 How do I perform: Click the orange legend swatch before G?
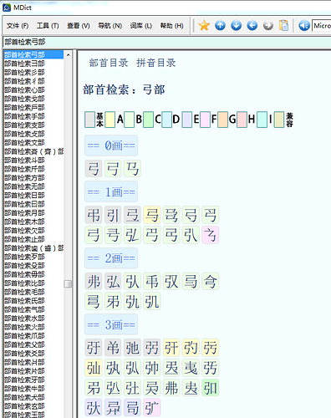click(223, 120)
